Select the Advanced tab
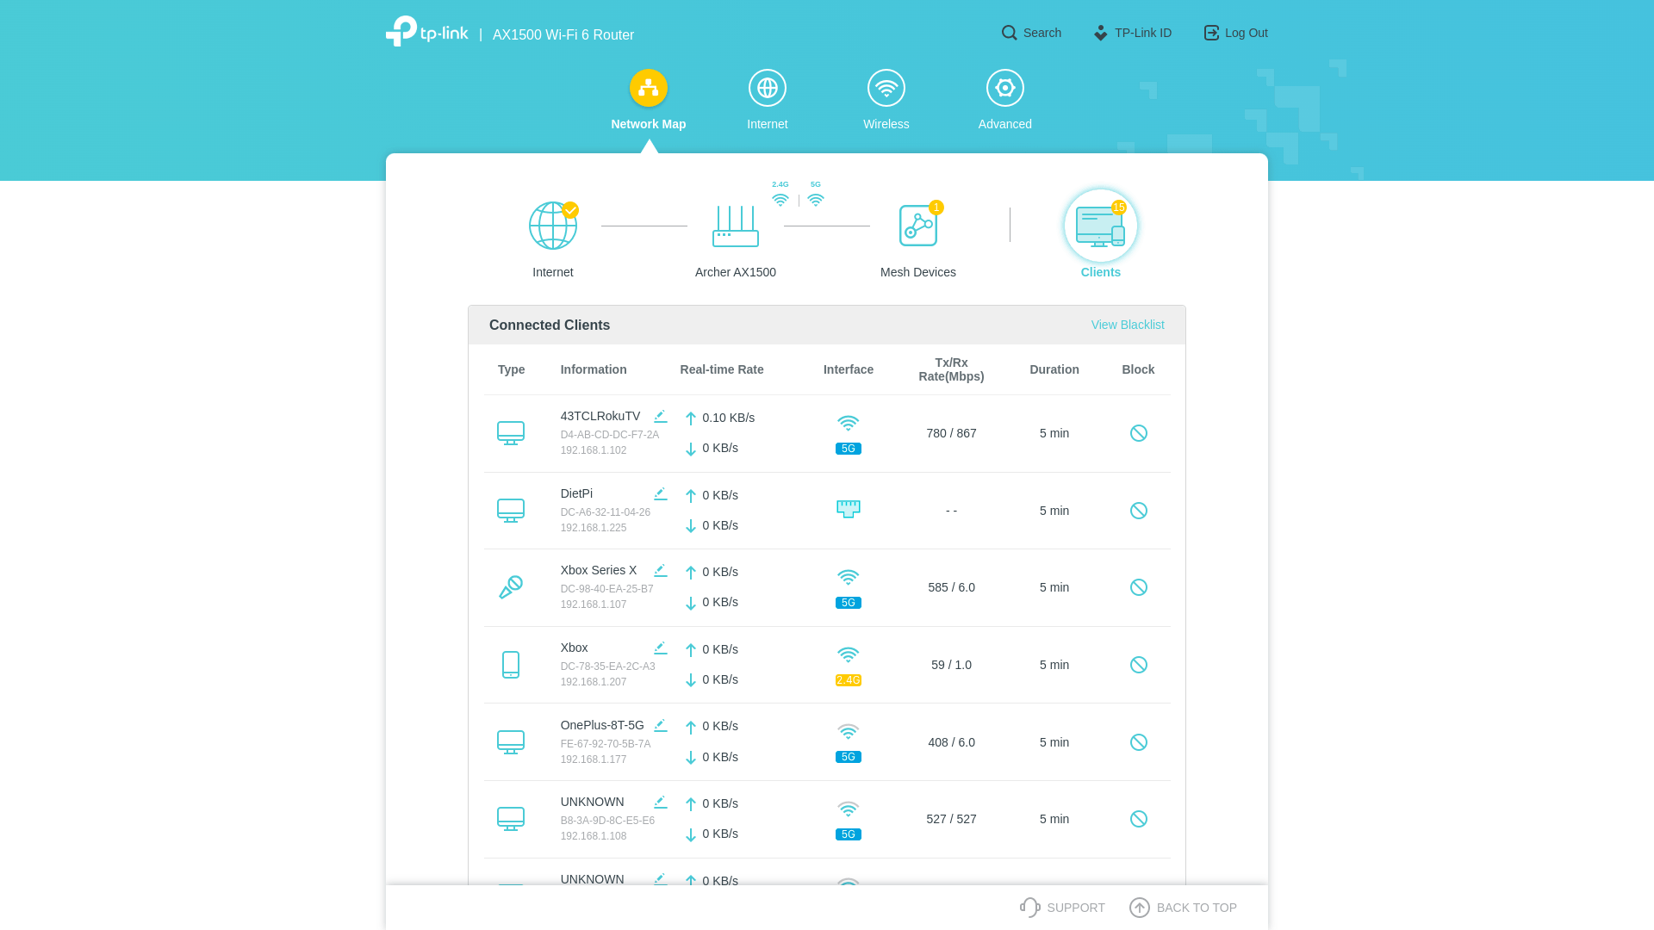 tap(1004, 99)
